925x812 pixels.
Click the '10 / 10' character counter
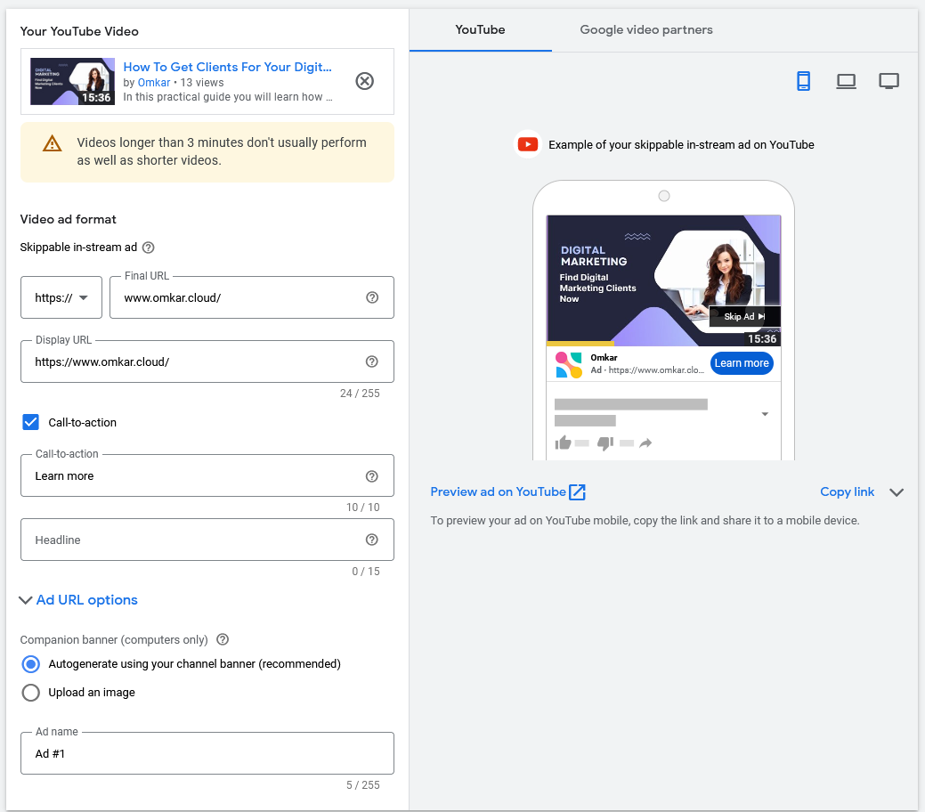(x=363, y=507)
